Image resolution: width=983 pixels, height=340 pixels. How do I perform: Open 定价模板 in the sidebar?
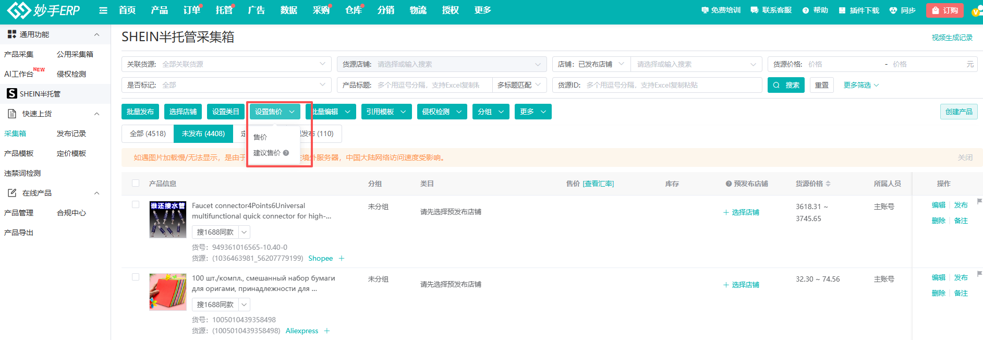(71, 153)
